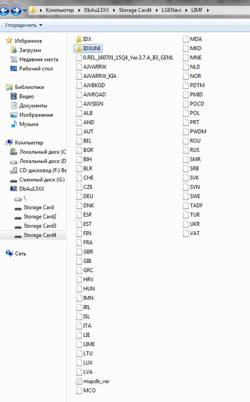Select the PWDM file
This screenshot has width=250, height=402.
click(x=198, y=132)
